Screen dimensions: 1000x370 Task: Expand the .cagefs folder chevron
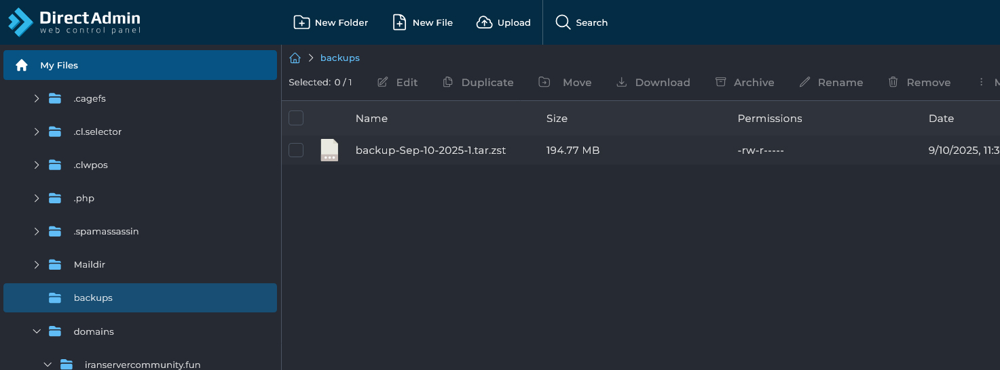37,98
